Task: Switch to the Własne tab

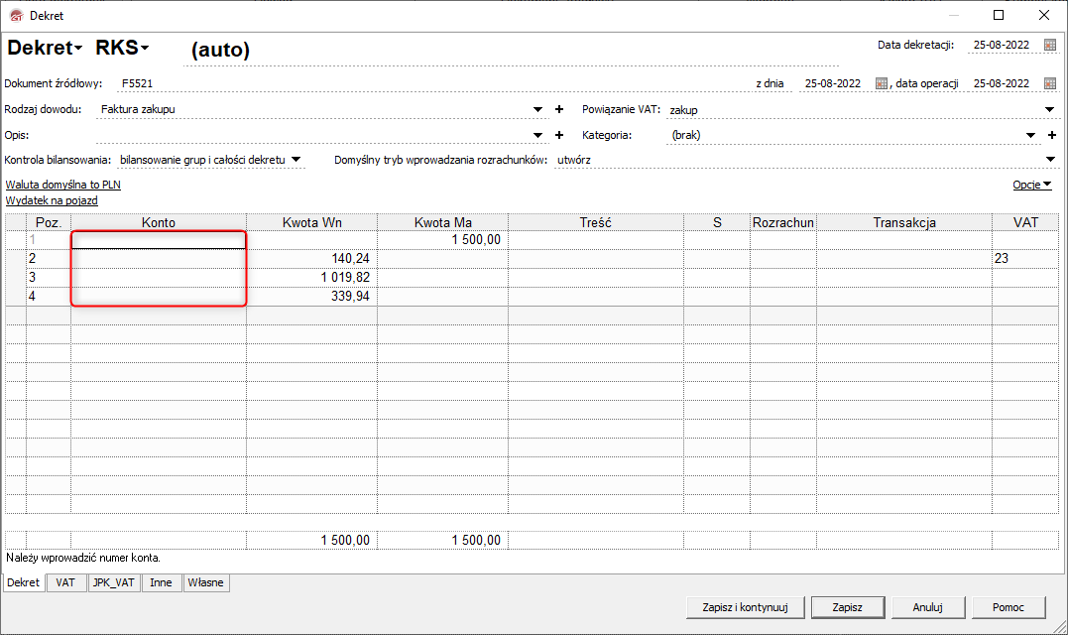Action: point(205,582)
